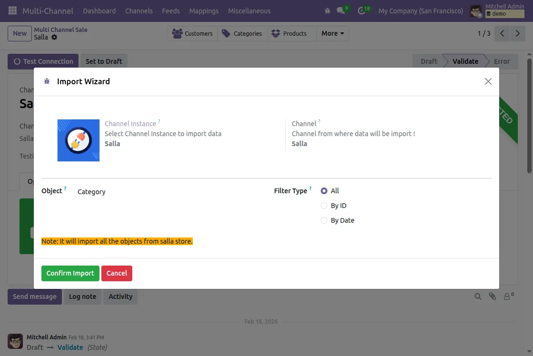Viewport: 533px width, 356px height.
Task: Click Mitchell Admin avatar in top bar
Action: tap(475, 11)
